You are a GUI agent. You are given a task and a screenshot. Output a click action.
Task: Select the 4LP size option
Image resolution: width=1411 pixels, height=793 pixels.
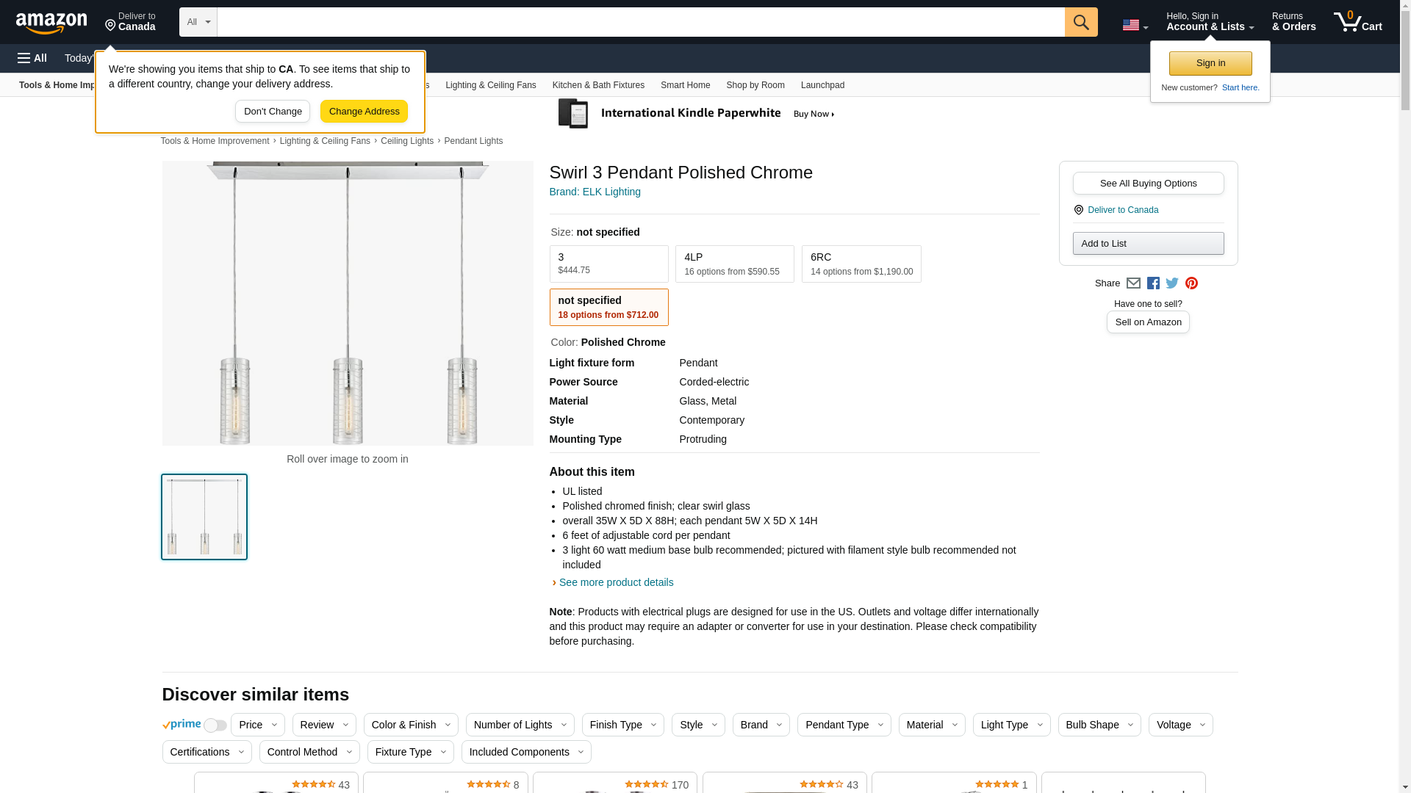734,264
